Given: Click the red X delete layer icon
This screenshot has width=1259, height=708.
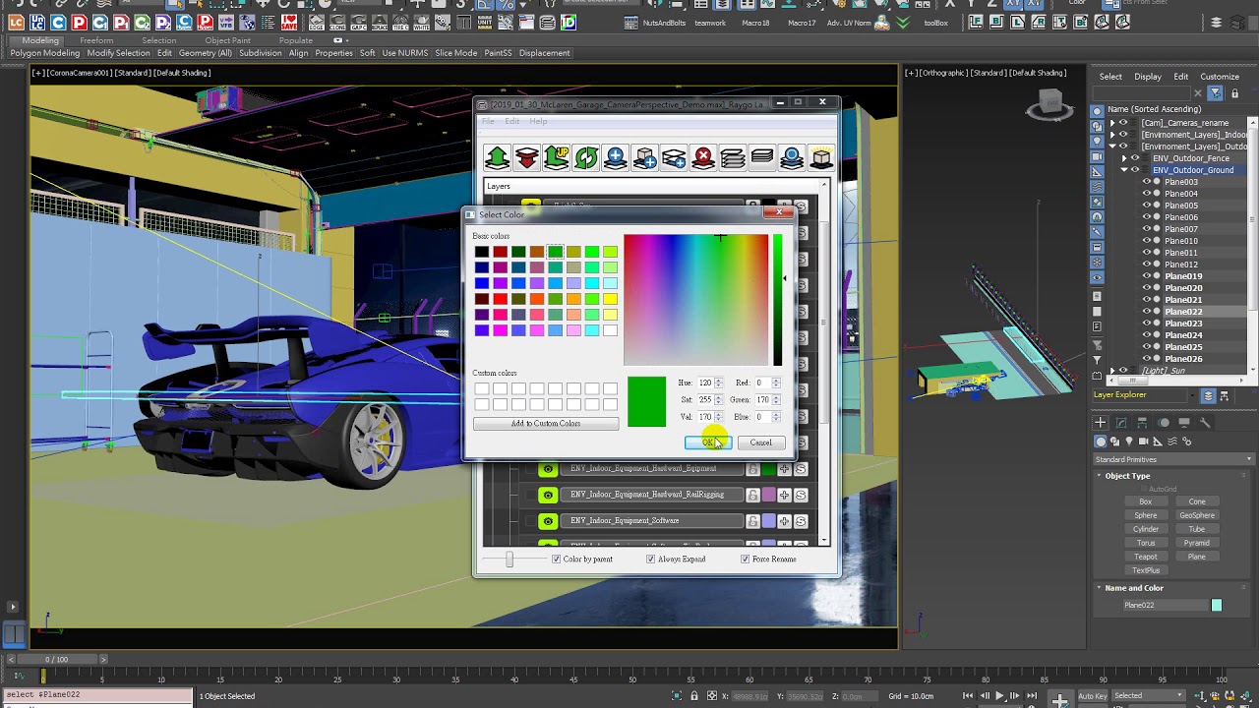Looking at the screenshot, I should pyautogui.click(x=703, y=157).
